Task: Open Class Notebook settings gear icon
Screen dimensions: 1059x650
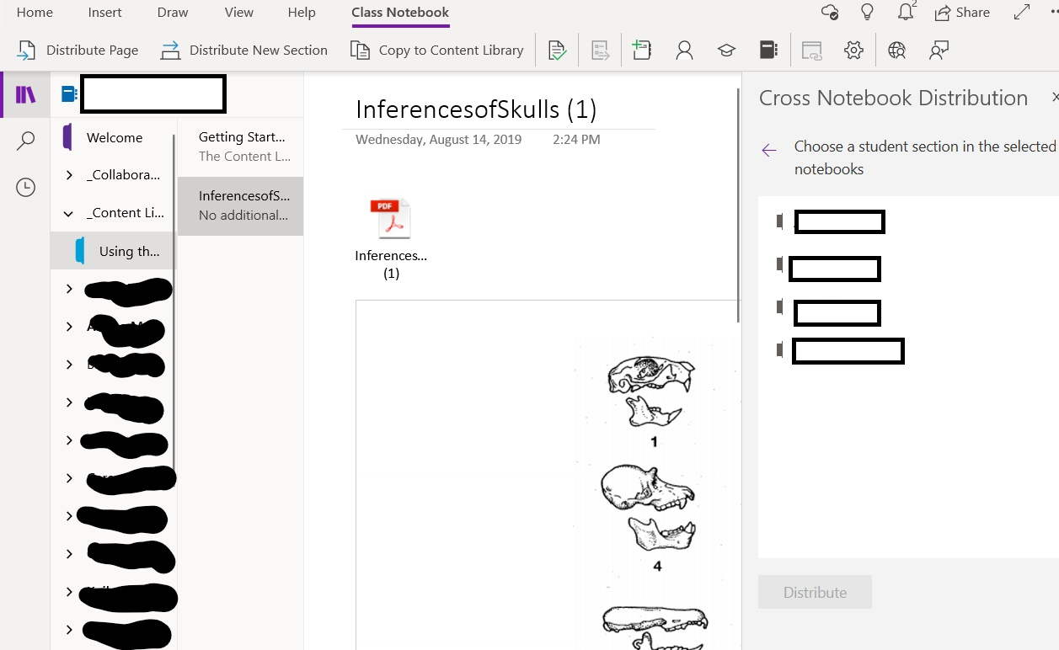Action: point(853,51)
